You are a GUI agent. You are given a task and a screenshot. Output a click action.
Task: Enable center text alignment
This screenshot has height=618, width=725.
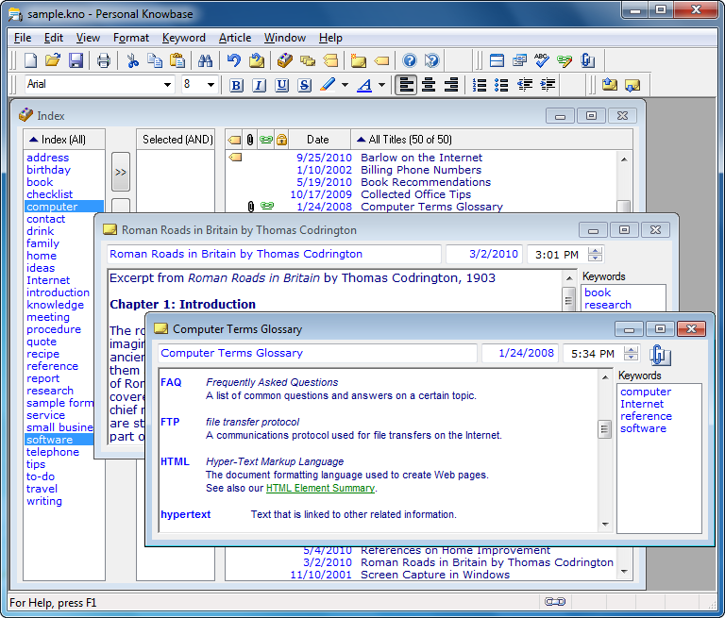pyautogui.click(x=429, y=85)
